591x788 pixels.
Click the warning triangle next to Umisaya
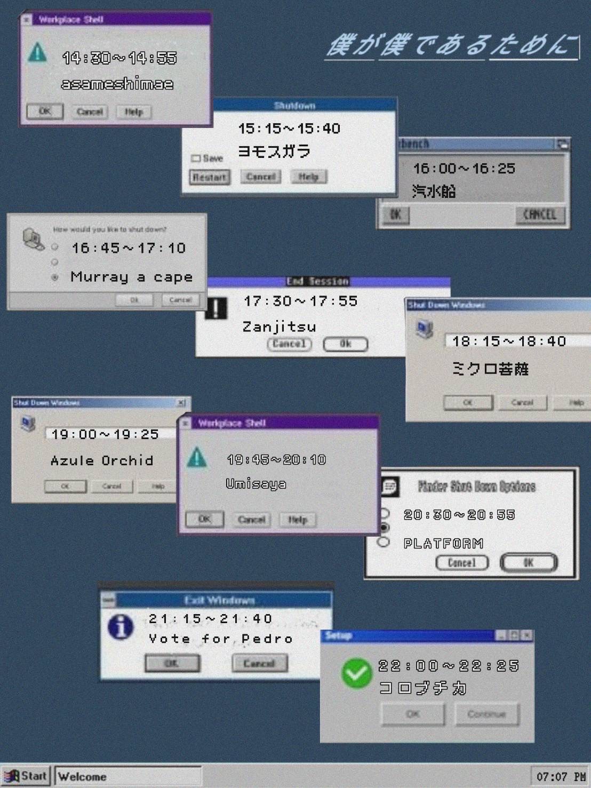pos(197,457)
